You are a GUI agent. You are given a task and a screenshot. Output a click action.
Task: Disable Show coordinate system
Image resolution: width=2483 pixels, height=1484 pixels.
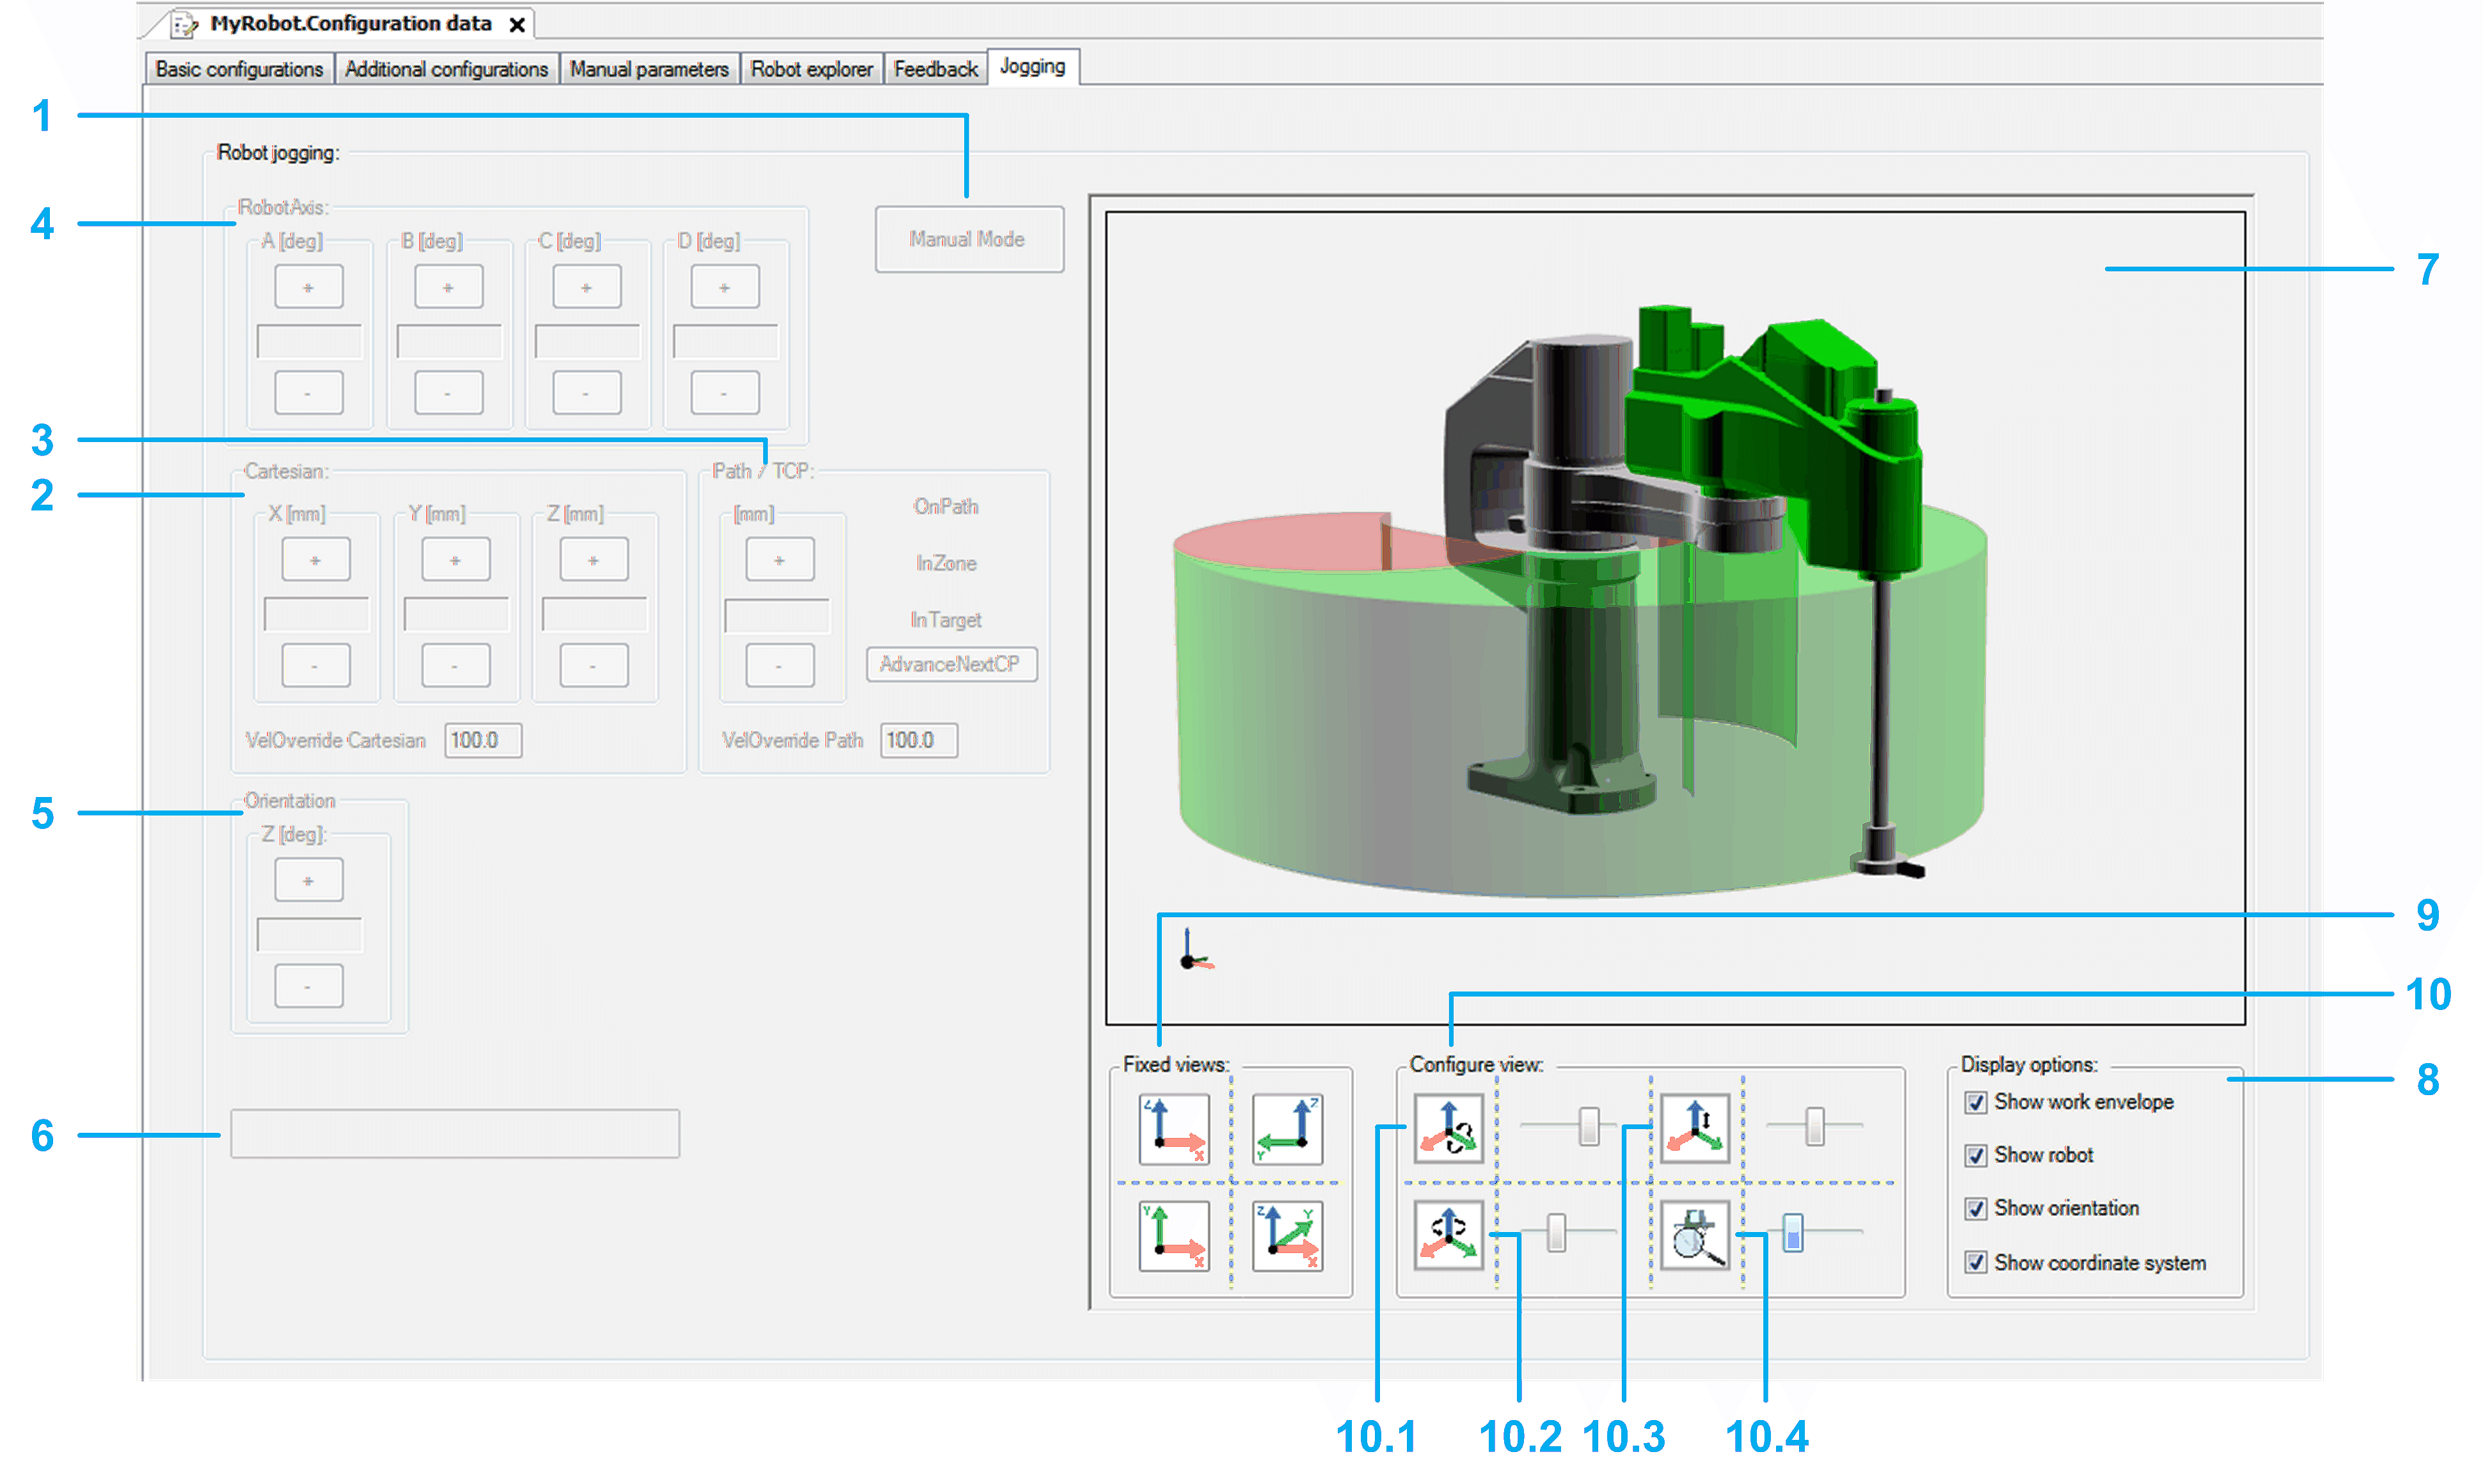[1976, 1263]
